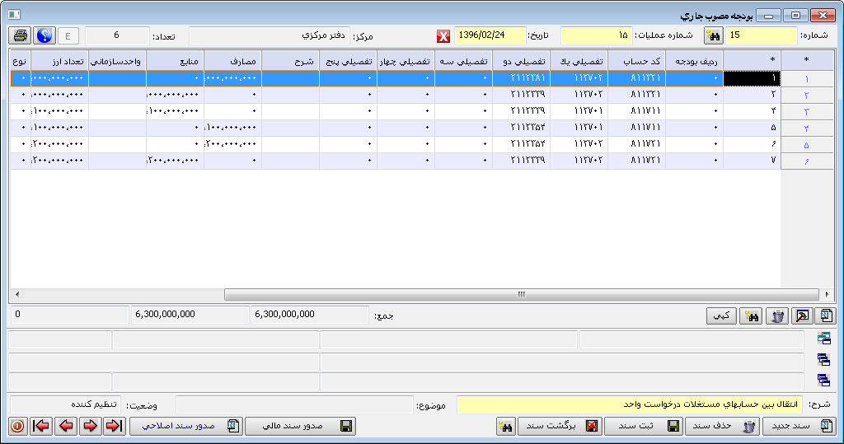
Task: Click the binoculars icon left of برگشت سند
Action: click(506, 426)
